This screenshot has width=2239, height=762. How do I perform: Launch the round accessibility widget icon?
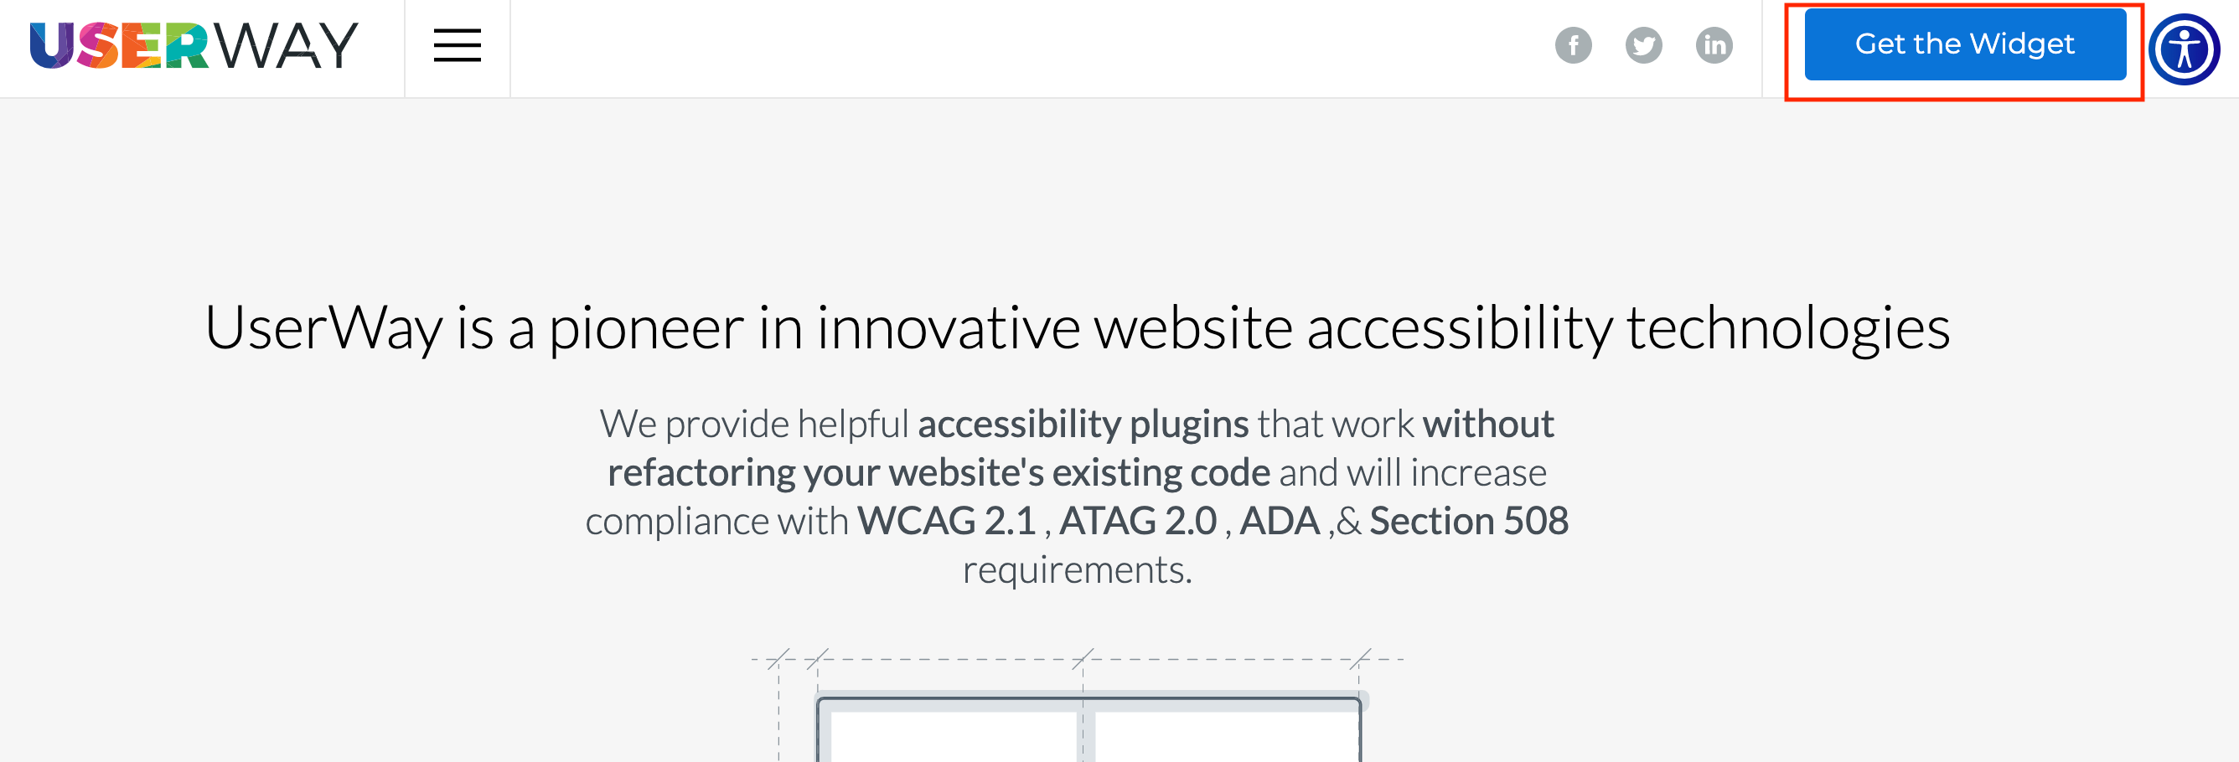pyautogui.click(x=2185, y=49)
